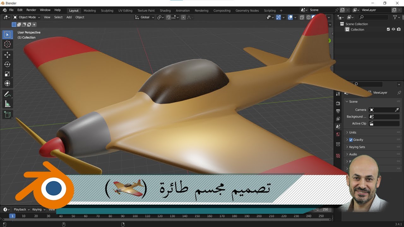
Task: Pin the Scene properties panel
Action: coord(399,93)
